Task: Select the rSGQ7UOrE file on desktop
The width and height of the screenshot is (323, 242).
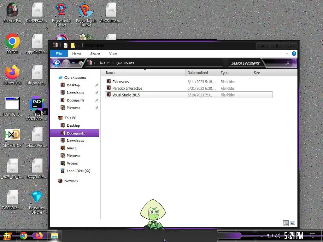Action: 37,168
